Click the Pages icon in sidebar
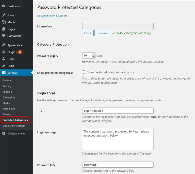The image size is (195, 174). click(4, 29)
